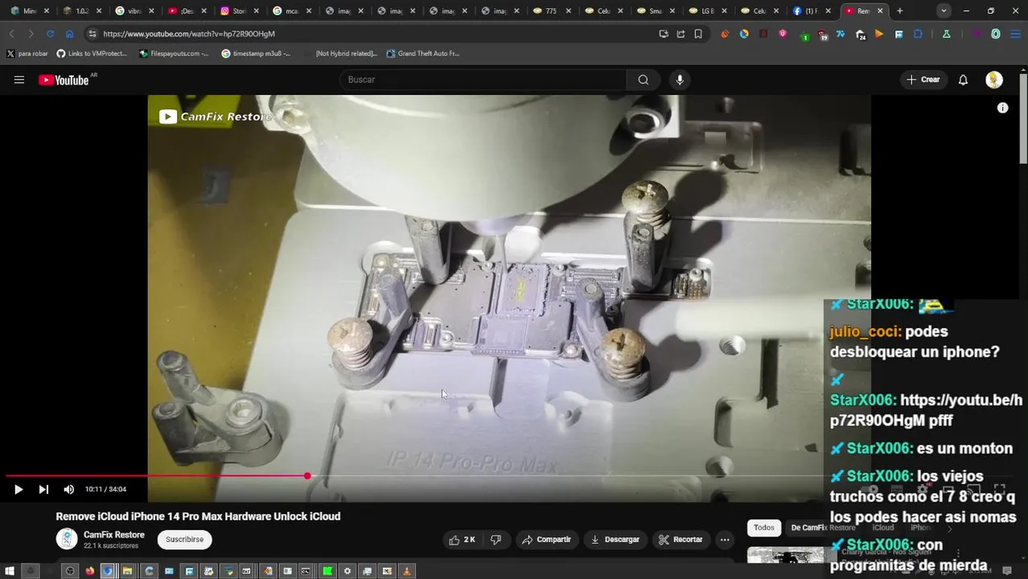Switch to the LG tab

(x=706, y=11)
